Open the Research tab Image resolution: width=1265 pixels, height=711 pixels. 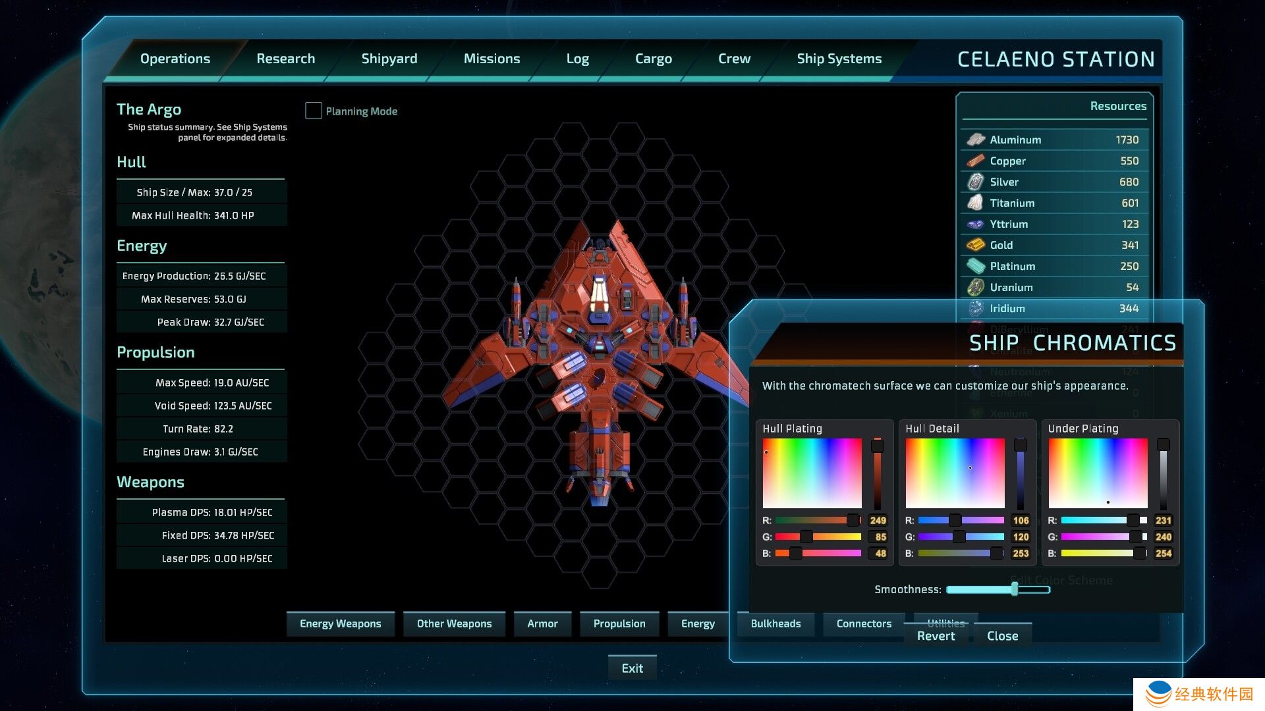285,59
